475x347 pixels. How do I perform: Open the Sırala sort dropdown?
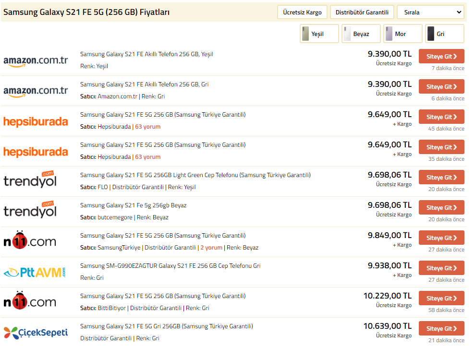(x=430, y=12)
